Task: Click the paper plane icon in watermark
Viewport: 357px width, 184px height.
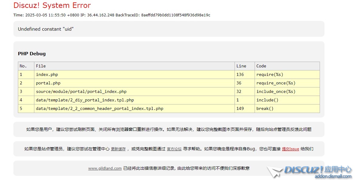Action: tap(275, 172)
